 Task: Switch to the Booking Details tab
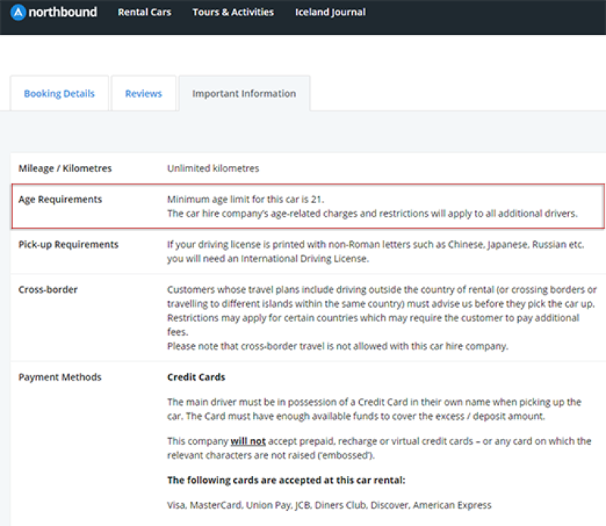[59, 93]
